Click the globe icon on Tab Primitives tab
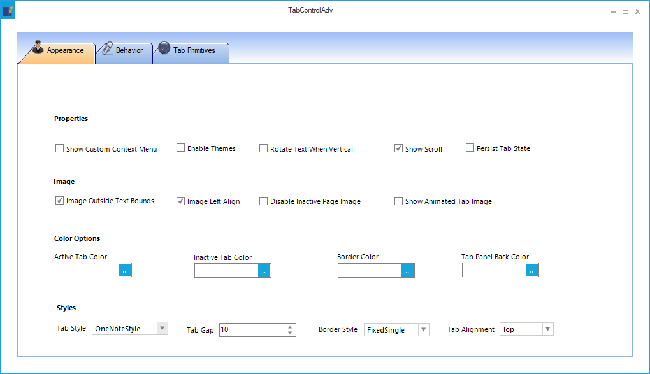 (164, 48)
